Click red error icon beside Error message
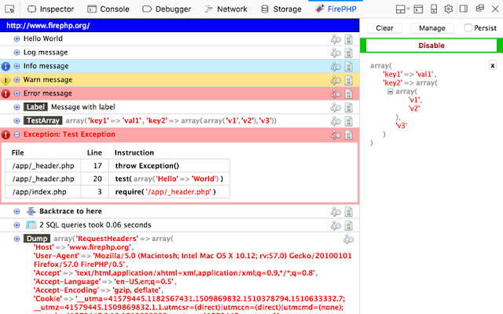 click(6, 93)
